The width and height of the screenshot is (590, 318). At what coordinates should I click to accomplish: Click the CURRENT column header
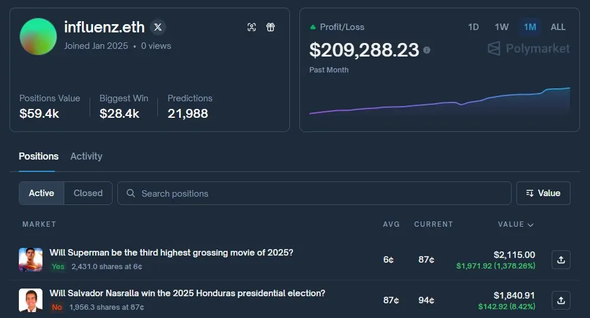tap(433, 224)
